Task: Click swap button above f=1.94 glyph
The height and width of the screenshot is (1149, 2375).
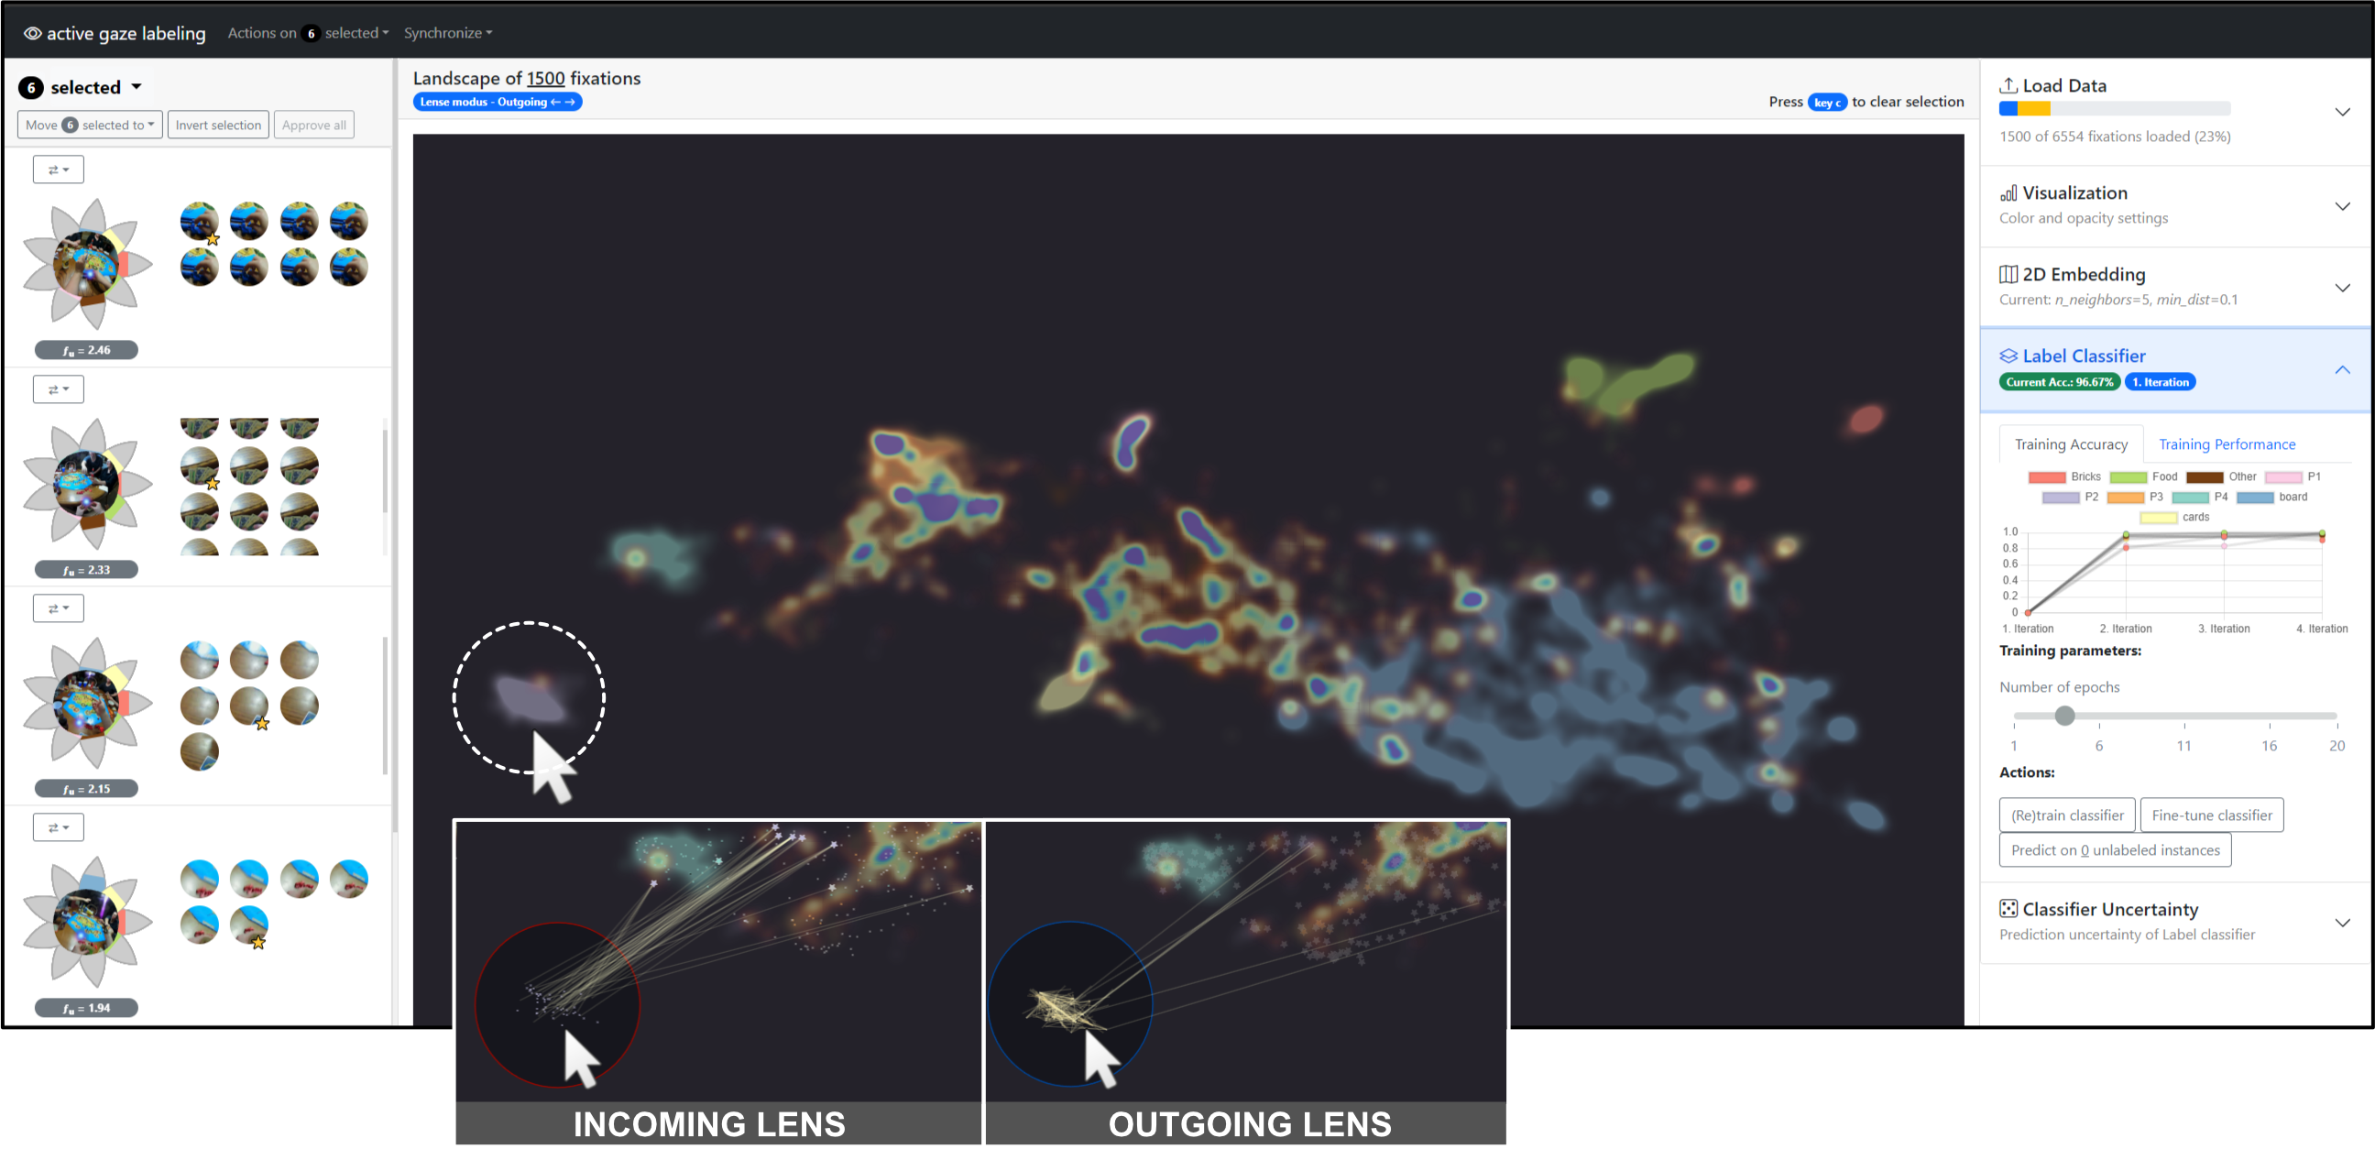Action: click(58, 827)
